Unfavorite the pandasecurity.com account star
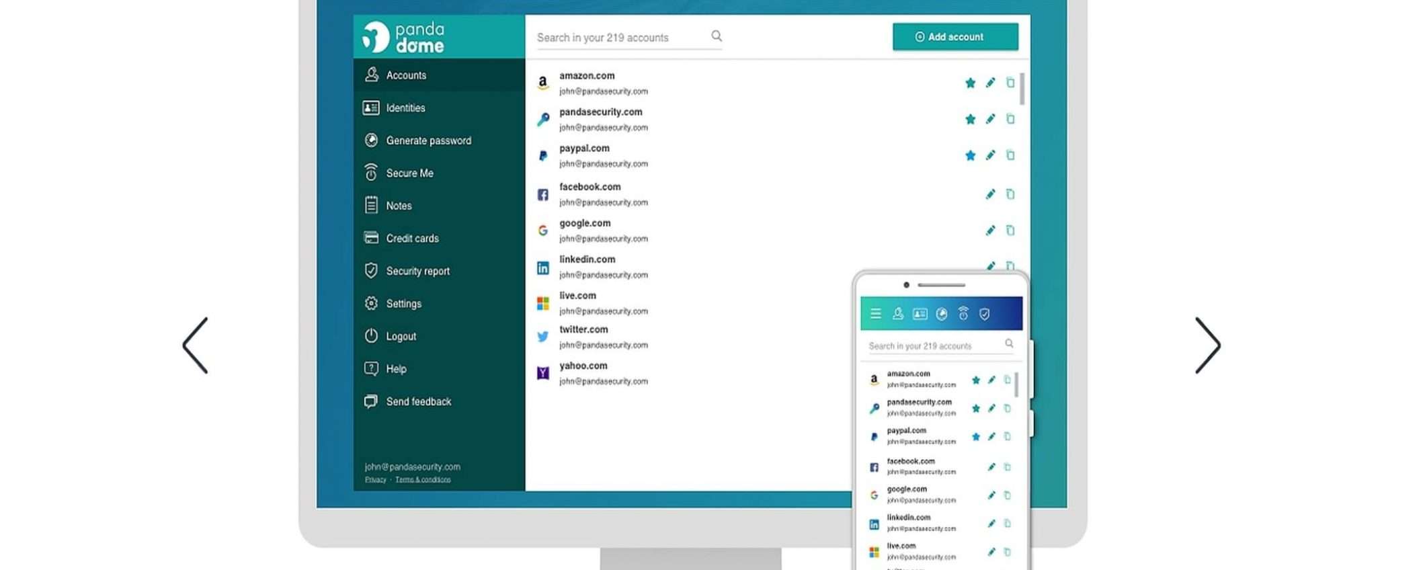 click(970, 119)
